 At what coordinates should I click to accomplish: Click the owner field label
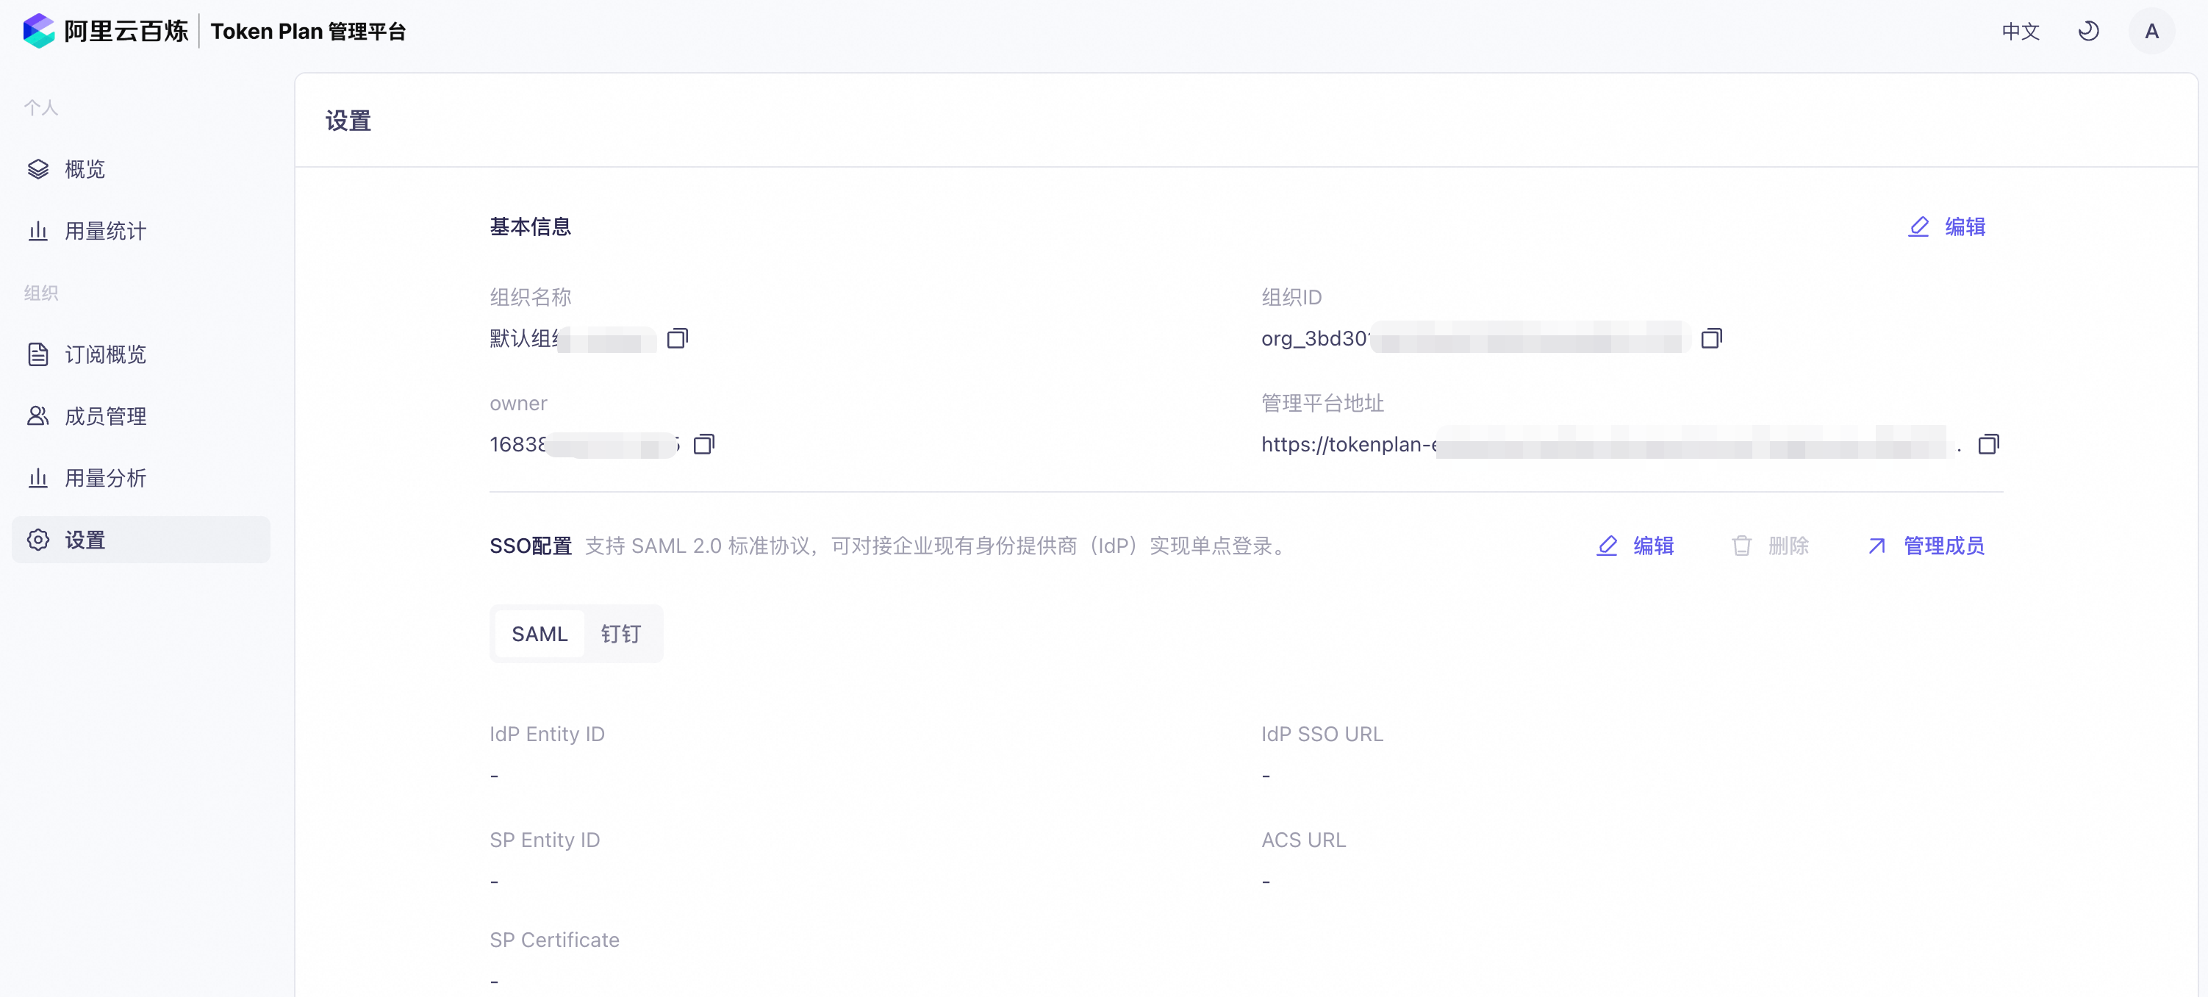[x=517, y=403]
